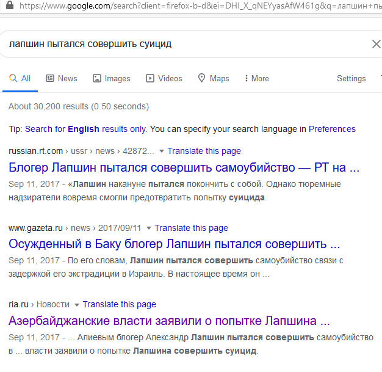Switch to the News tab

point(62,78)
